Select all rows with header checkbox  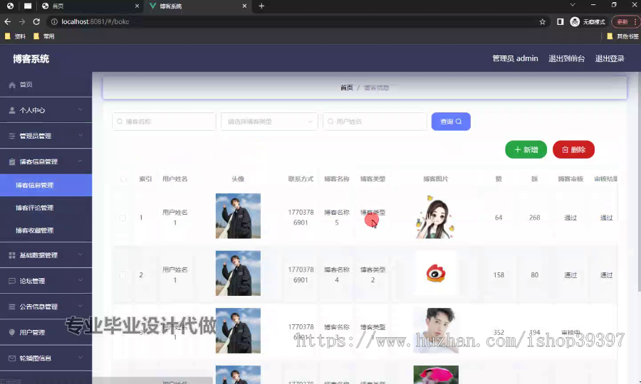click(x=123, y=179)
